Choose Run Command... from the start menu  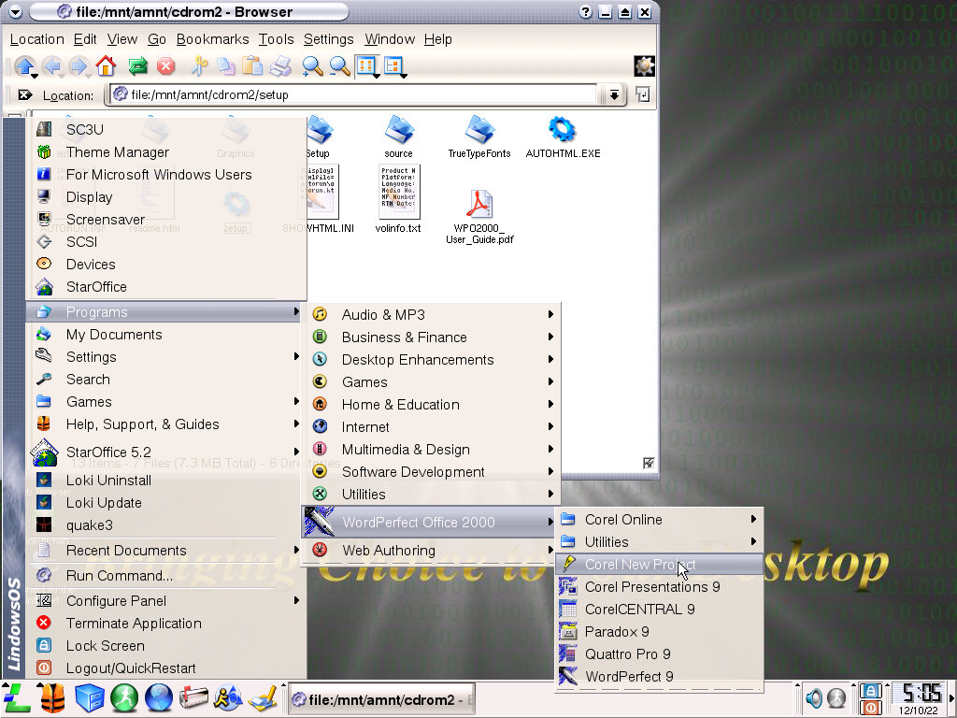[119, 576]
